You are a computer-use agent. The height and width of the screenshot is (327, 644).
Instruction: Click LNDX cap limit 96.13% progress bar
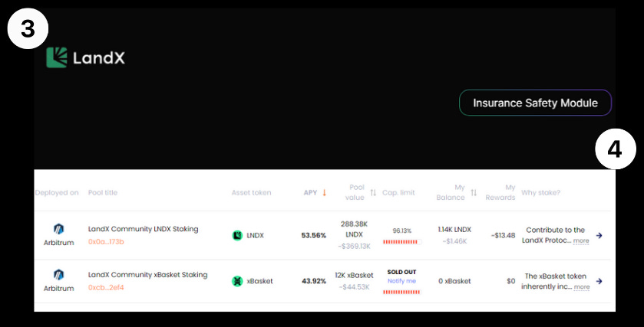click(402, 242)
